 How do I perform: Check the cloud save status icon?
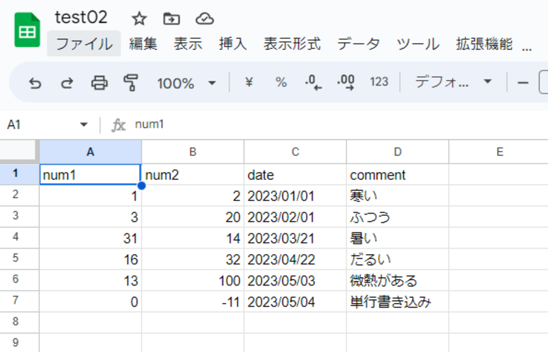pos(204,19)
